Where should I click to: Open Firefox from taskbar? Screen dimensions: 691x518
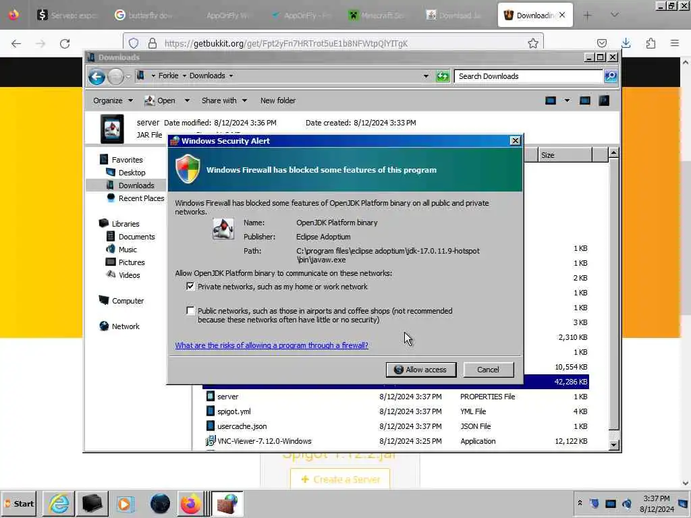[190, 503]
